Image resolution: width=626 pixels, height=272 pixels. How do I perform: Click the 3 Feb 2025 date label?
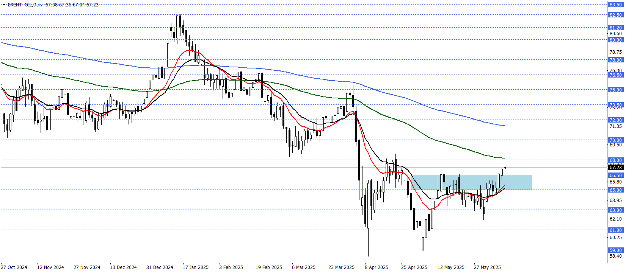point(231,267)
